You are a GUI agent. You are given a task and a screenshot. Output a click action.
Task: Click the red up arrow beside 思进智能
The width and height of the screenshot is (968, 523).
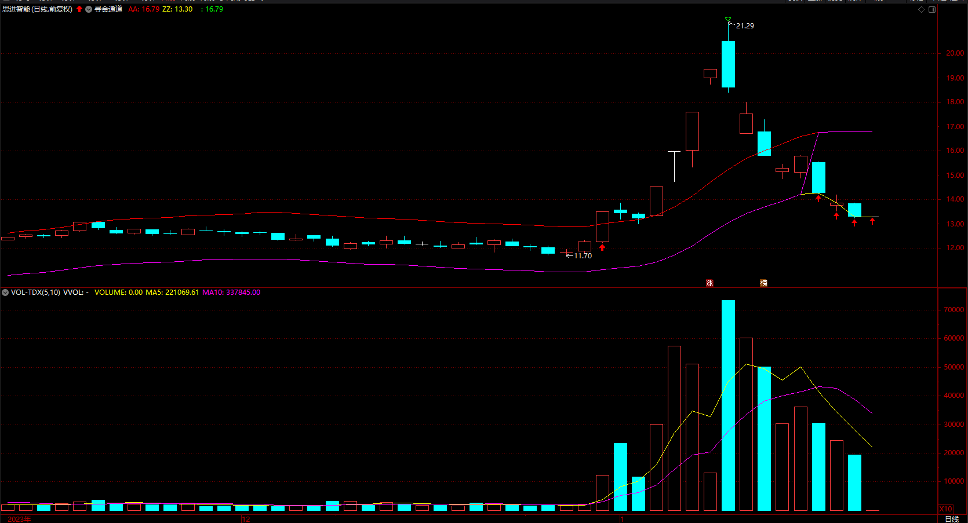pyautogui.click(x=79, y=9)
